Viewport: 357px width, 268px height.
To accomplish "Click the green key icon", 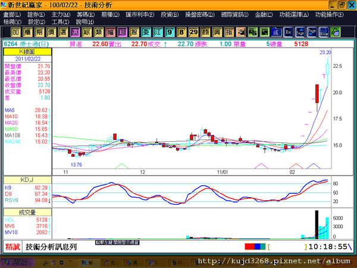I will pyautogui.click(x=336, y=32).
